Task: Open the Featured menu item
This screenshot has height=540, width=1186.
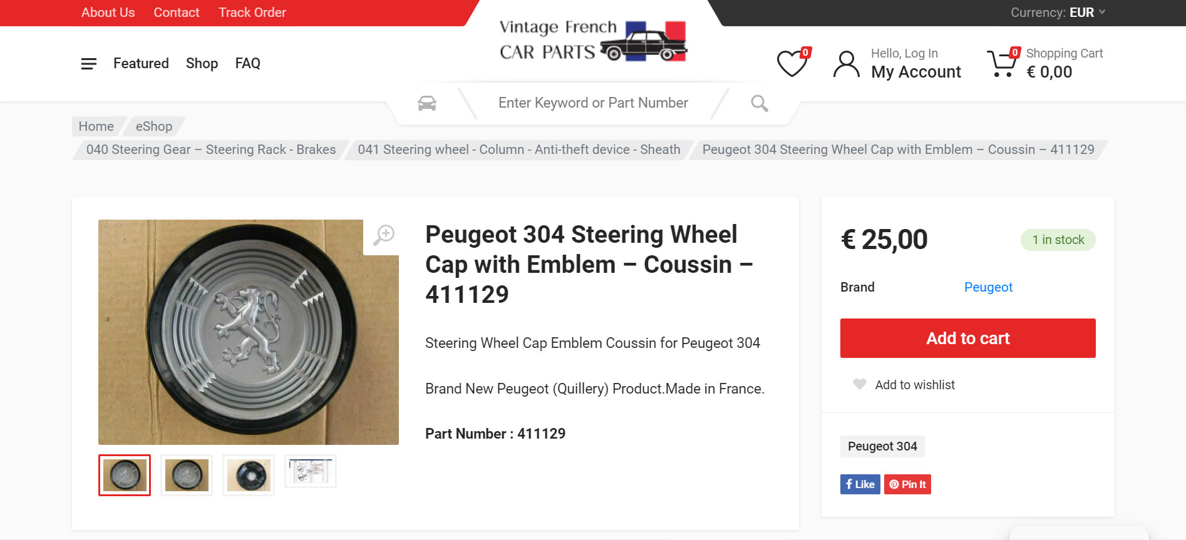Action: click(141, 63)
